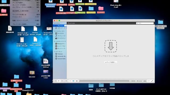Screen dimensions: 170x95
Task: Toggle repeat mode in VLC
Action: click(73, 81)
